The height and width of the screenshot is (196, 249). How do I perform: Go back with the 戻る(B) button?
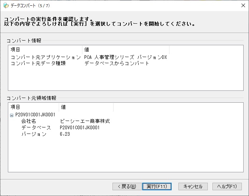coord(127,186)
